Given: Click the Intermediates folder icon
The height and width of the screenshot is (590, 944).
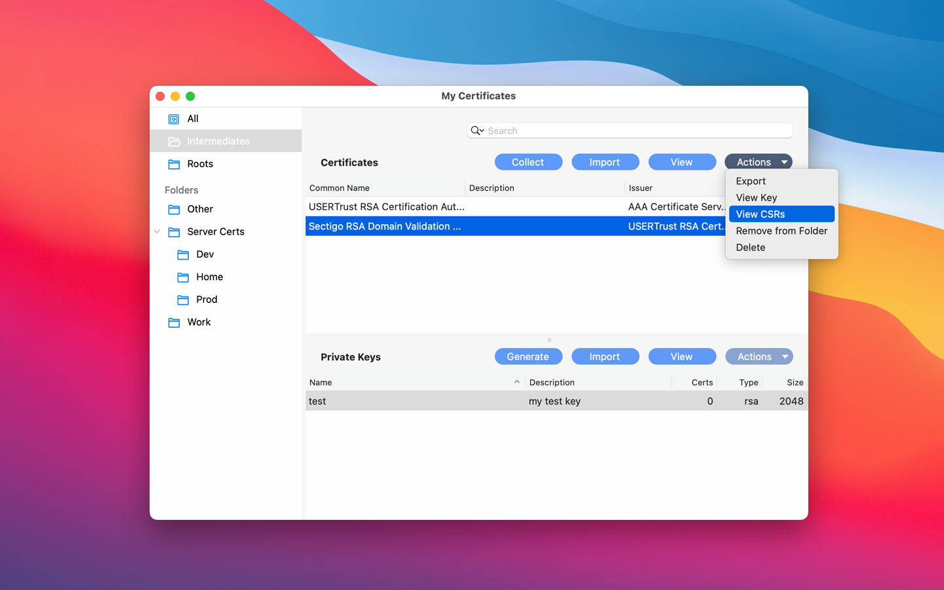Looking at the screenshot, I should [174, 141].
